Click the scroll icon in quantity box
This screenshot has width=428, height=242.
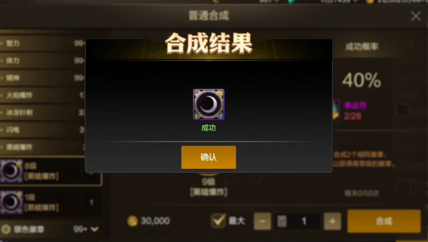coord(282,221)
